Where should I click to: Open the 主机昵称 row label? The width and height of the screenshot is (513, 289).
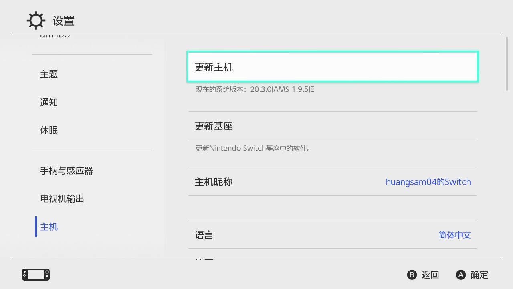click(x=214, y=182)
